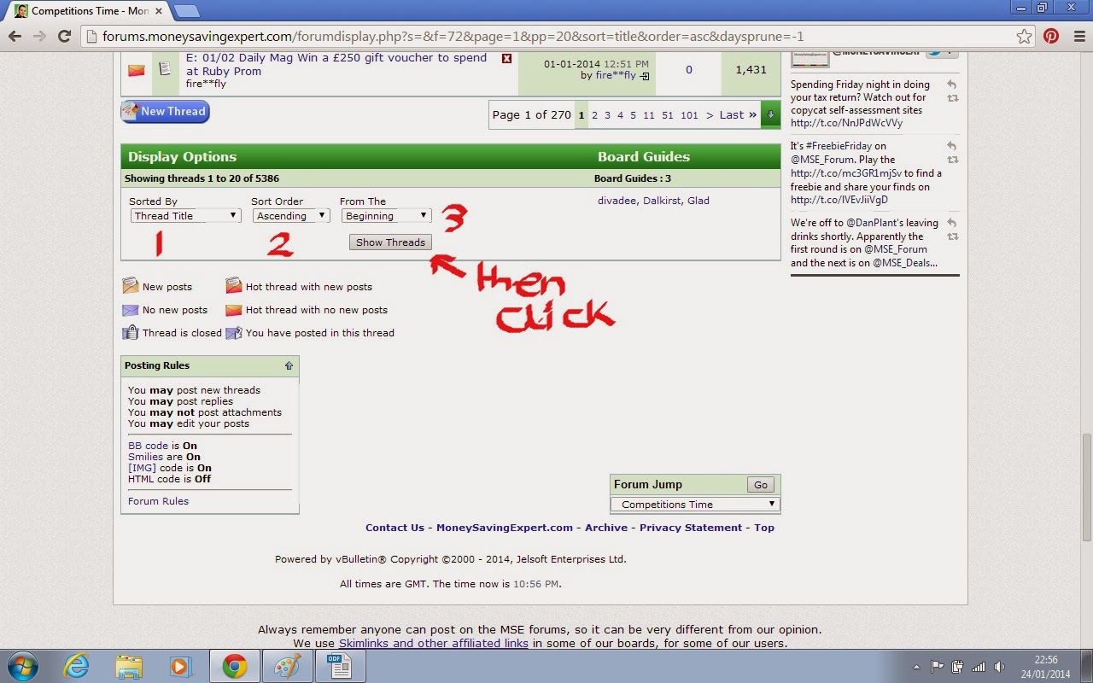Image resolution: width=1093 pixels, height=683 pixels.
Task: Open a new browser tab
Action: pyautogui.click(x=187, y=11)
